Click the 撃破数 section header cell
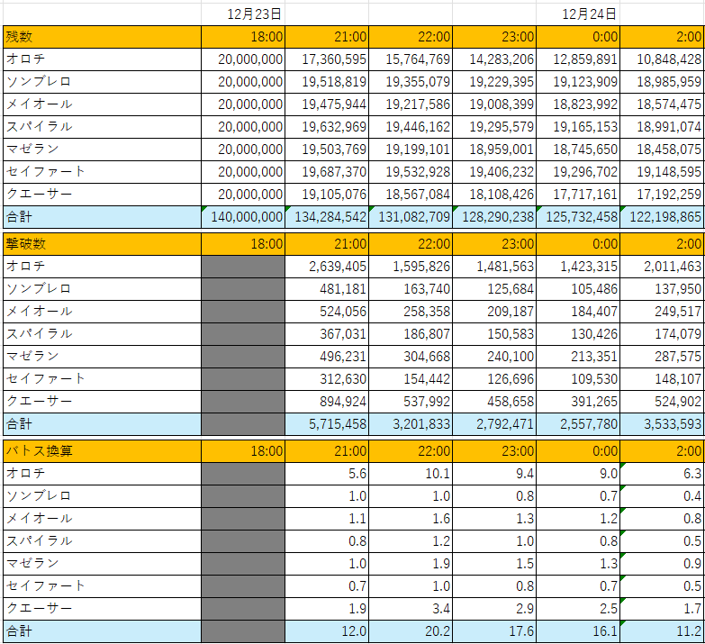 [102, 244]
